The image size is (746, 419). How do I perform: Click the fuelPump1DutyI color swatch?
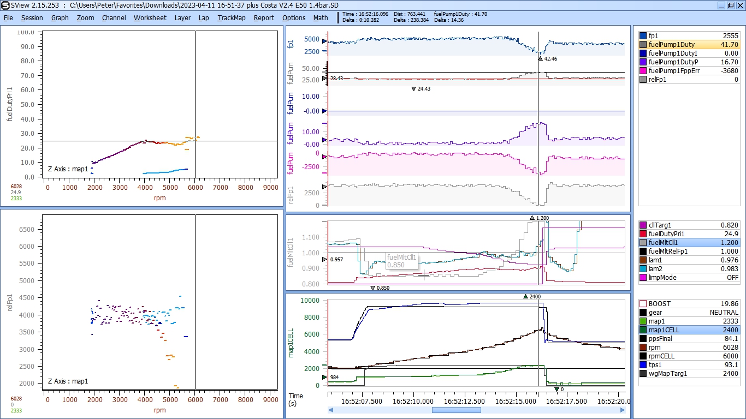[x=643, y=53]
